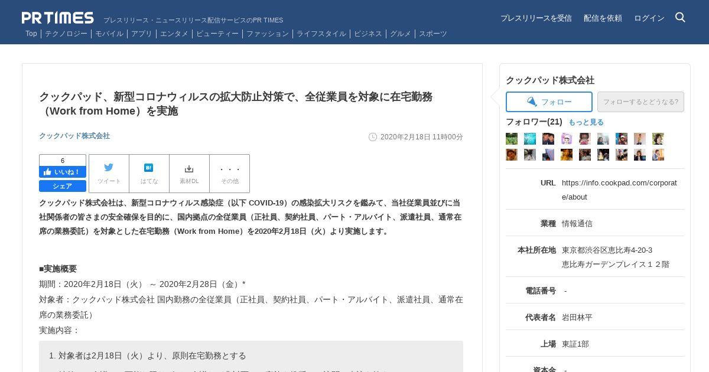Screen dimensions: 709x372
Task: Click 配信を依頼 link
Action: coord(603,18)
